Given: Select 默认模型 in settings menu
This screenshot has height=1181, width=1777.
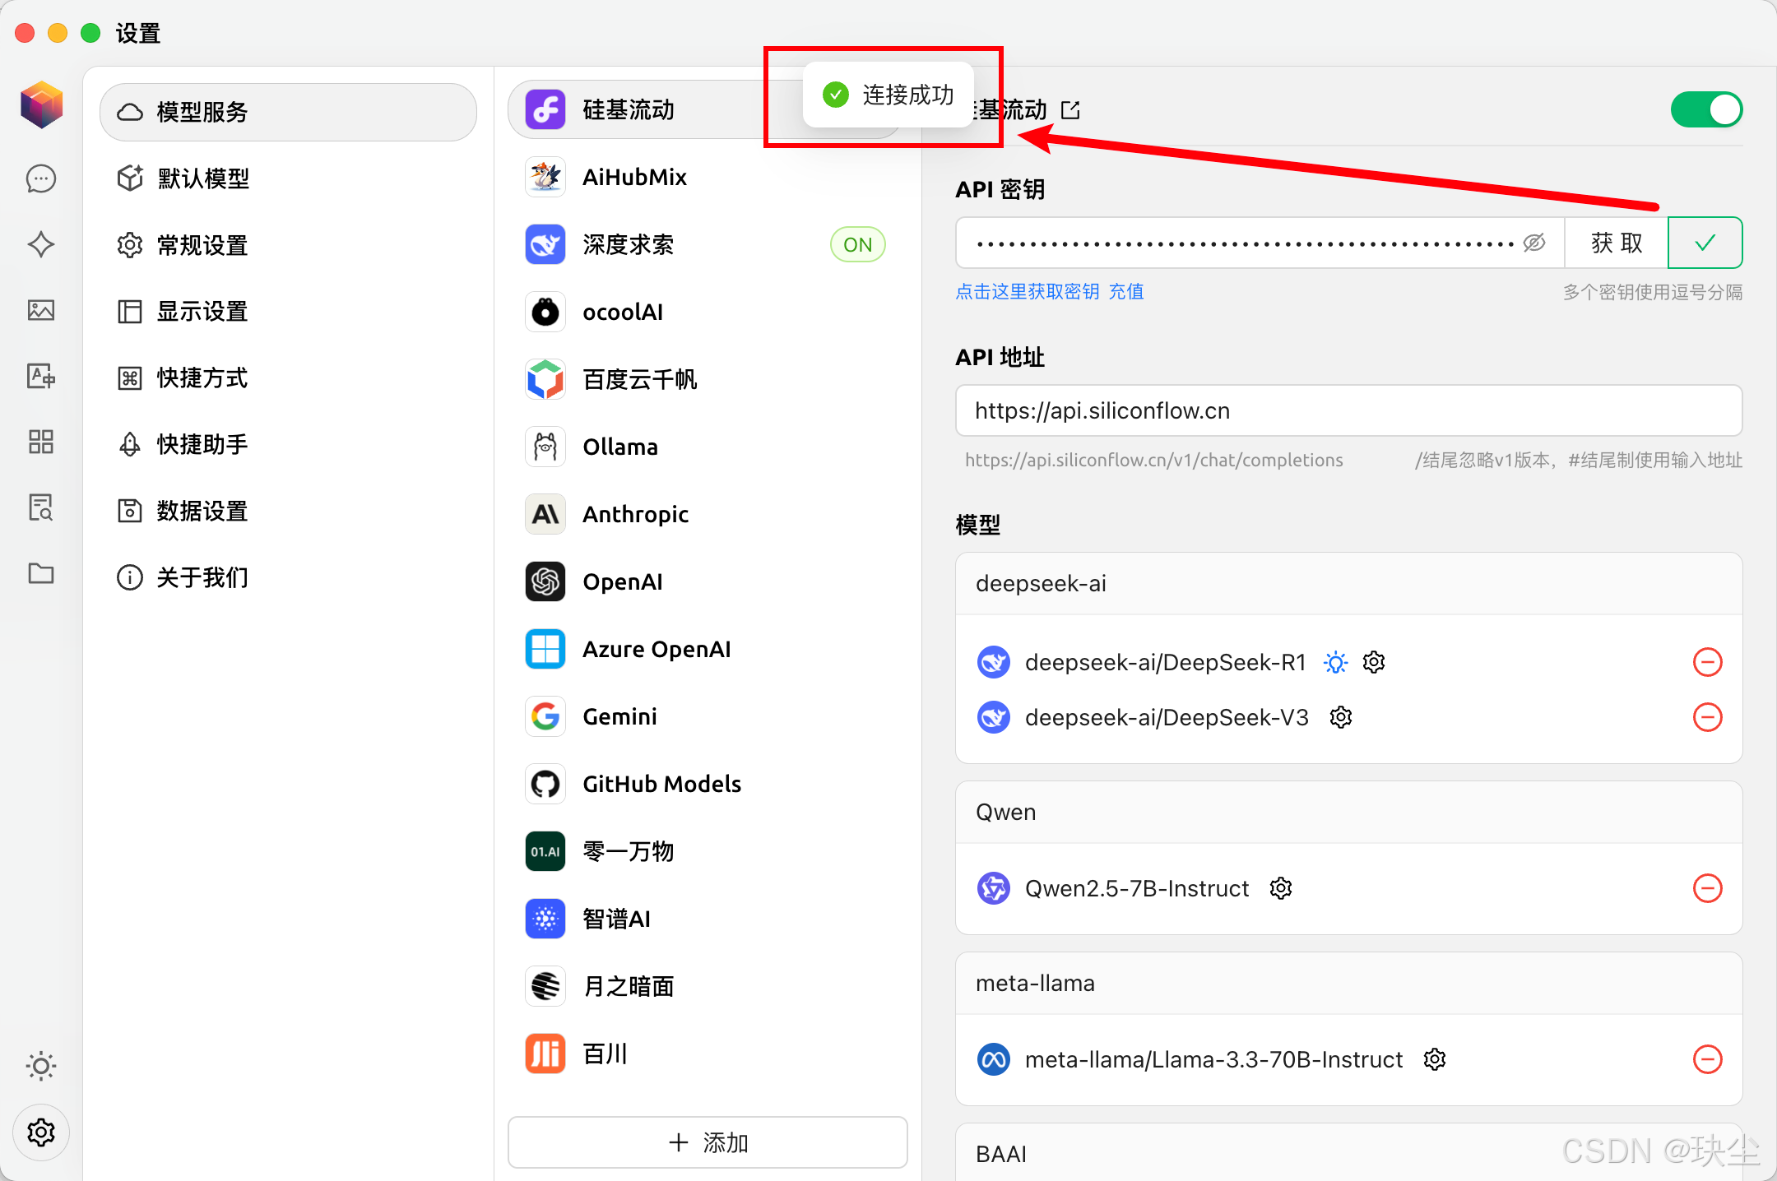Looking at the screenshot, I should click(203, 178).
